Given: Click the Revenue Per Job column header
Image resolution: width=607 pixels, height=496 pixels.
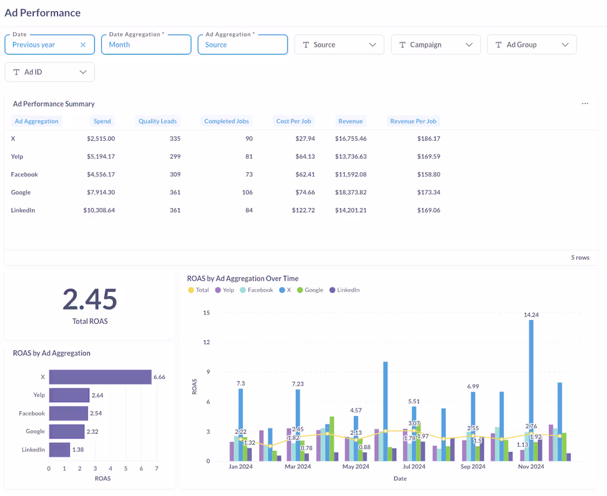Looking at the screenshot, I should (x=413, y=121).
